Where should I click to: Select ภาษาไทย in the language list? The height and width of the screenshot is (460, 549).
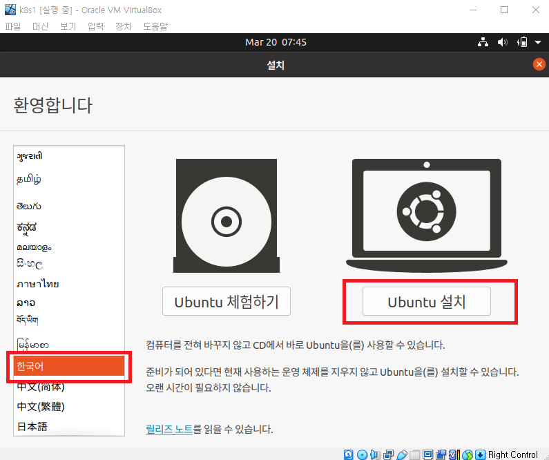(x=69, y=284)
